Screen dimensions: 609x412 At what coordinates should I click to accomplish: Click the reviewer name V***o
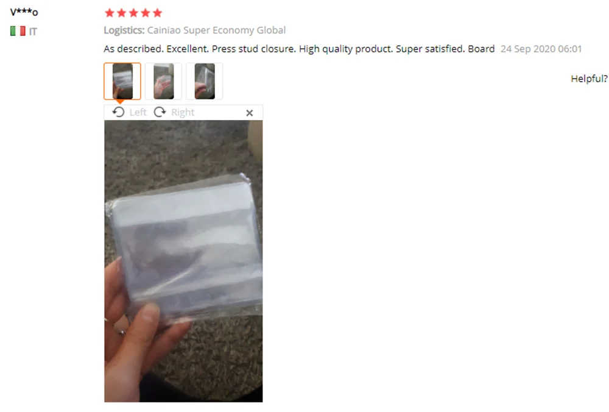pos(24,12)
